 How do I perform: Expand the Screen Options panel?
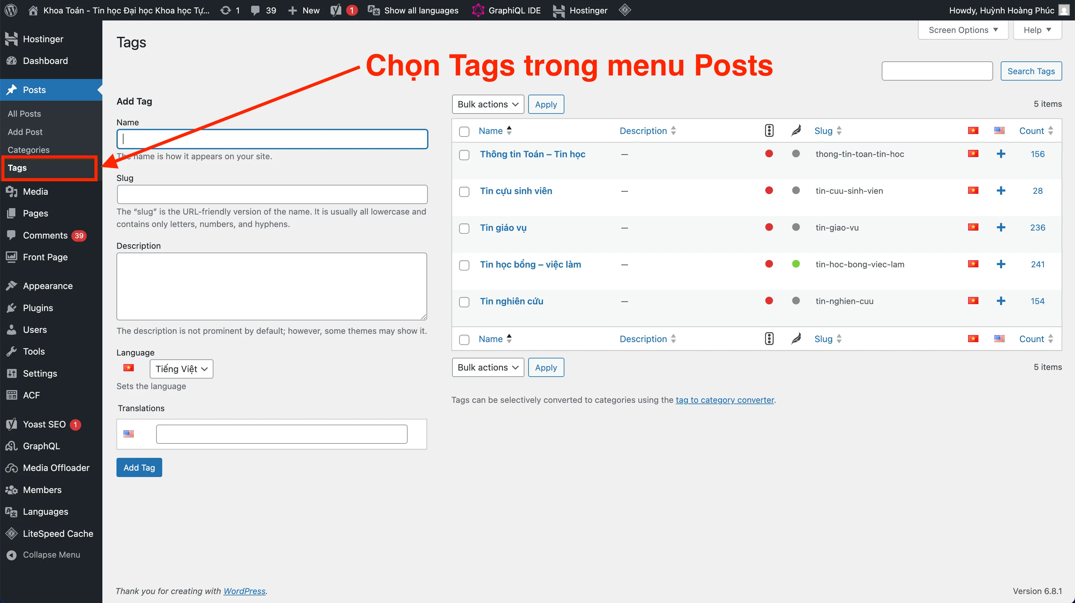[962, 30]
